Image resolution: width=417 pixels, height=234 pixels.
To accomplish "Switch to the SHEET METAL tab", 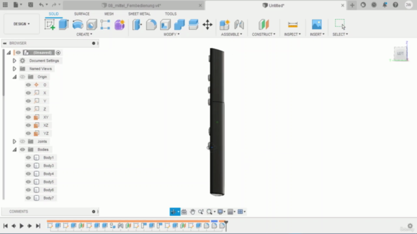I will 139,14.
